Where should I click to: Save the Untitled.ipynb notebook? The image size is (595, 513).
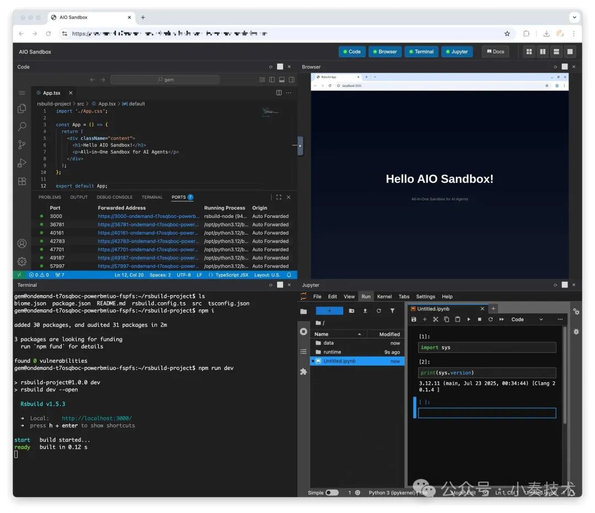[x=414, y=319]
